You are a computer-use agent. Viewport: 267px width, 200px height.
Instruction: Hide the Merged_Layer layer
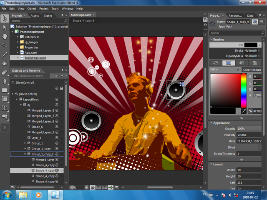pos(57,160)
